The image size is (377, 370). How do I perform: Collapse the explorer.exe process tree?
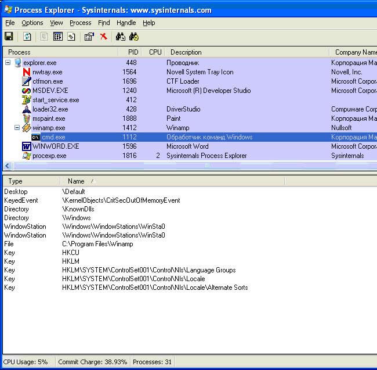point(8,63)
